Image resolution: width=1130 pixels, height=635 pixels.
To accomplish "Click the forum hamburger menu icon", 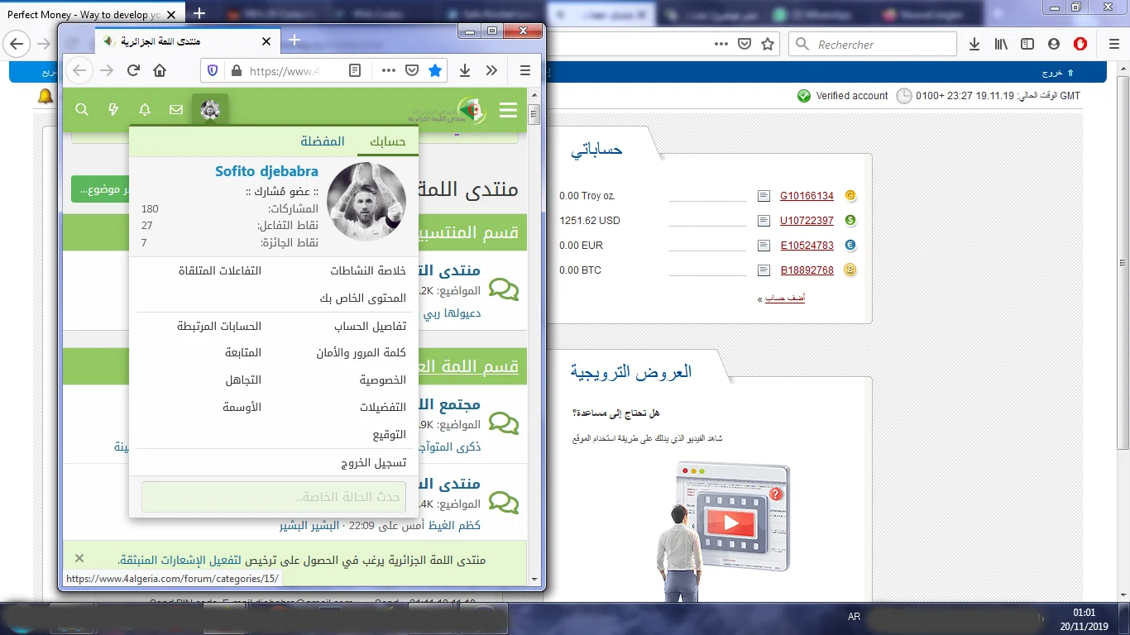I will click(x=508, y=110).
